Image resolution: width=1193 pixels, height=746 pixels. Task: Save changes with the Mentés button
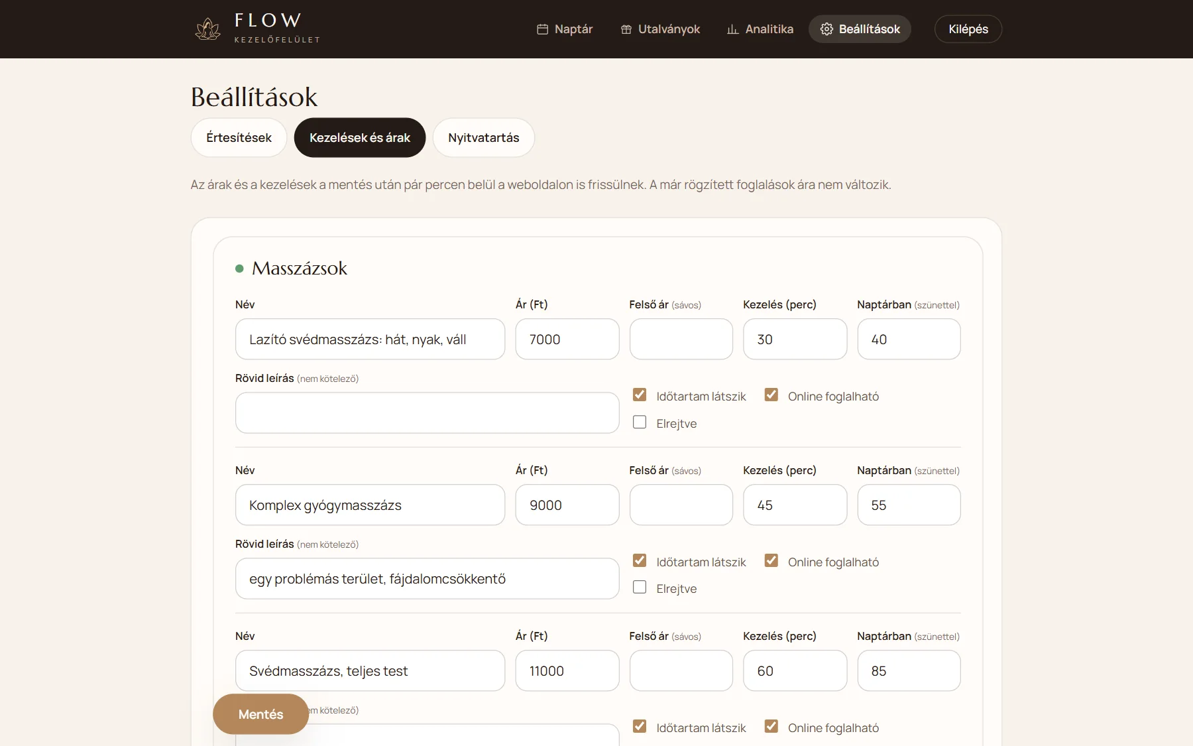click(x=260, y=714)
